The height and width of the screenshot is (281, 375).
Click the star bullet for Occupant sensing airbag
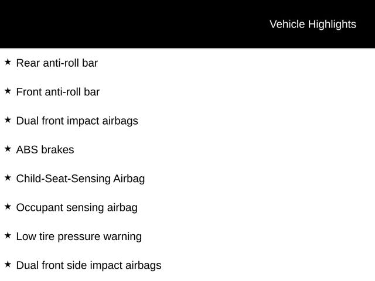[x=8, y=207]
